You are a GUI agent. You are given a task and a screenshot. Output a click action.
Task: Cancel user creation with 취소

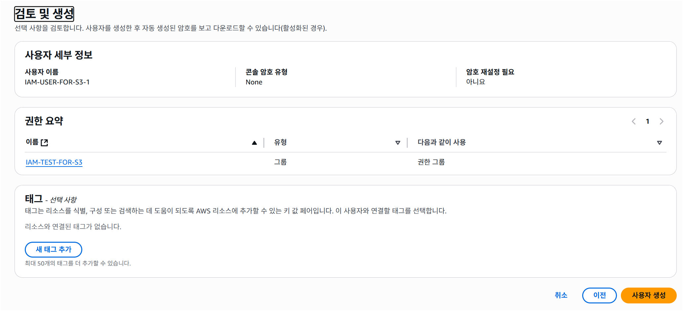(561, 295)
